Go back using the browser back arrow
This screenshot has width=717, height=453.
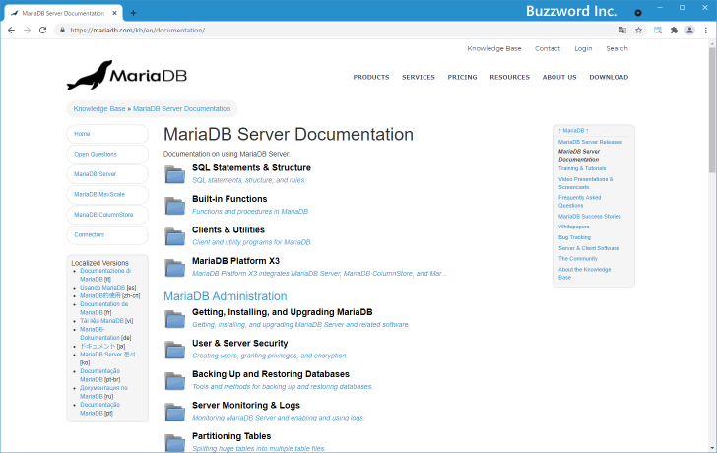(11, 31)
